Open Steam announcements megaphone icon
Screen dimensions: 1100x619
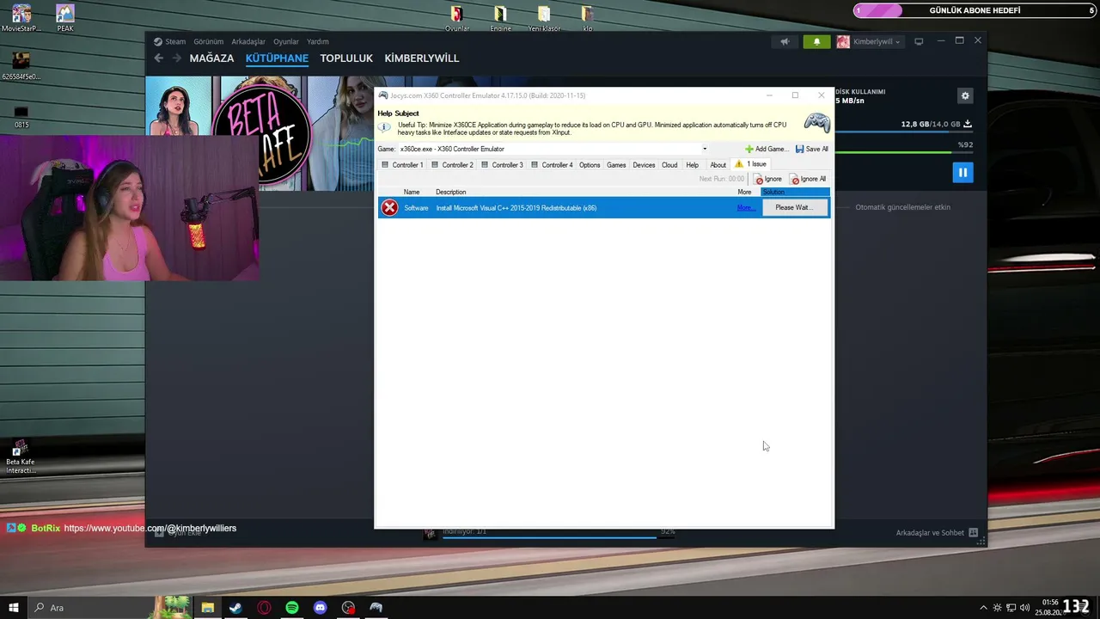point(785,41)
